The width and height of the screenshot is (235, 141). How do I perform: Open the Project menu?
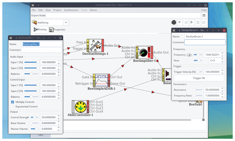click(58, 10)
